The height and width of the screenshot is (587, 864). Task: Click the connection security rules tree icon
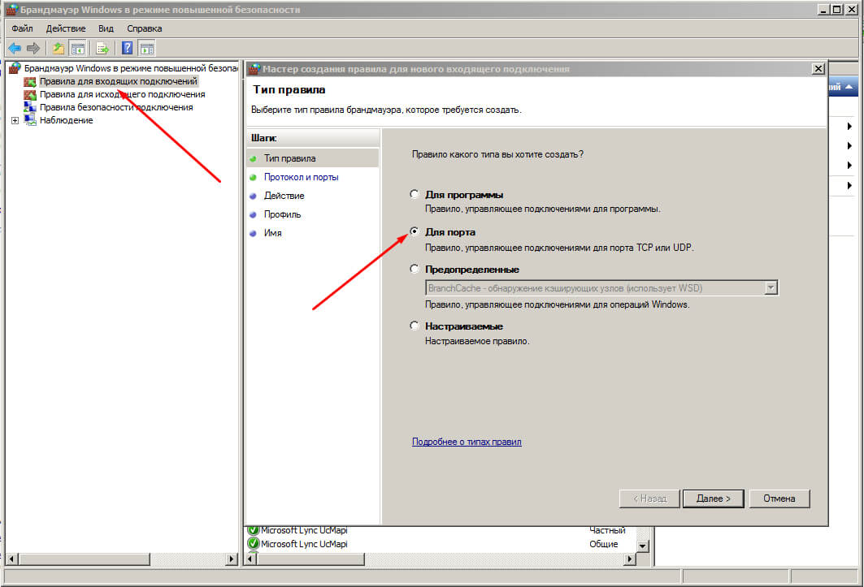pyautogui.click(x=30, y=107)
